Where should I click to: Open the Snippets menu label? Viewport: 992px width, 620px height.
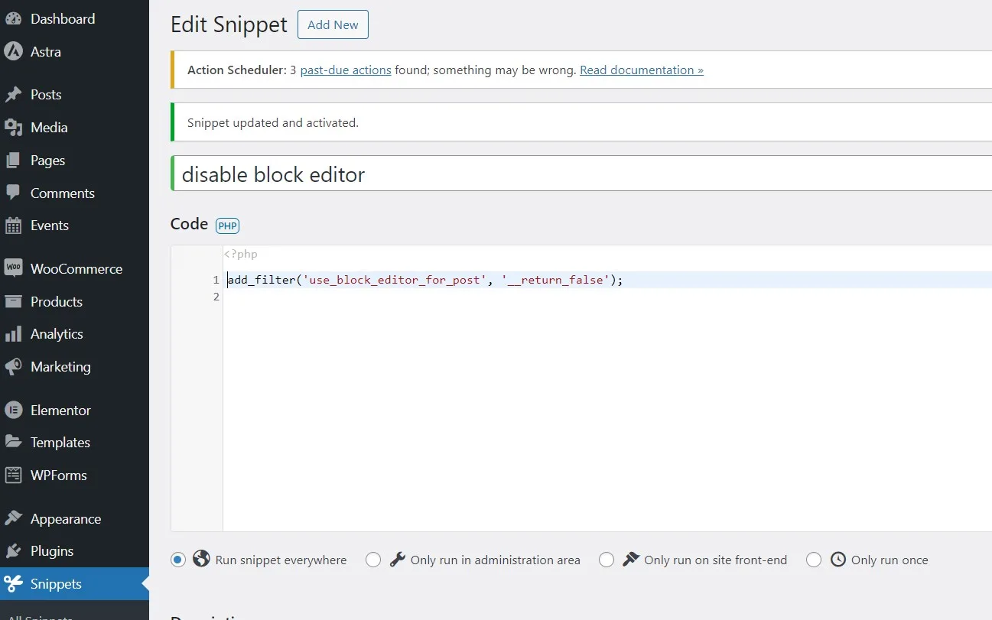tap(56, 584)
